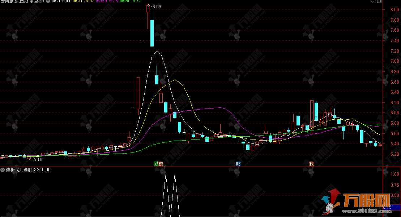Expand the main chart indicator dropdown arrow
The image size is (401, 217).
point(48,1)
